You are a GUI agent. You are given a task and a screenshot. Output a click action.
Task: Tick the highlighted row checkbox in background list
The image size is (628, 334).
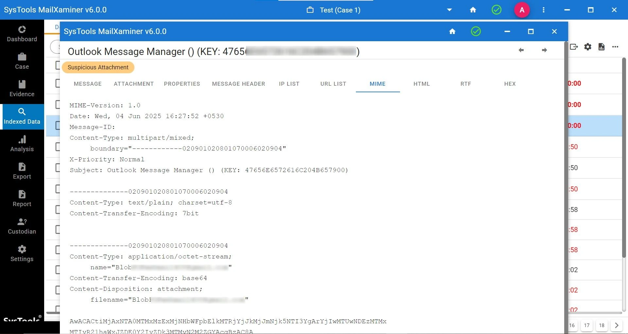coord(58,125)
